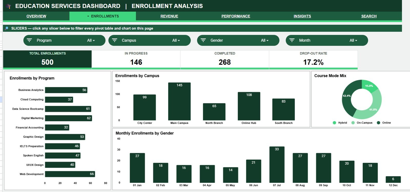Click the Month slicer filter icon

292,40
